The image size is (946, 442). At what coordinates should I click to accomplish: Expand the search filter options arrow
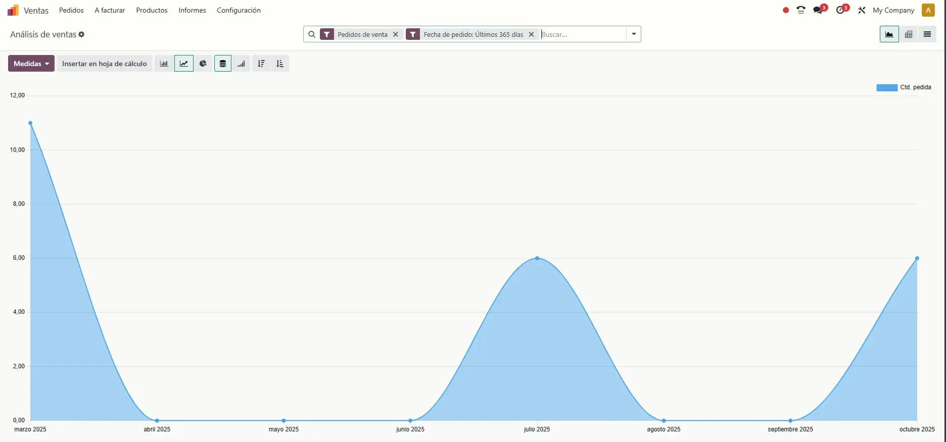pyautogui.click(x=633, y=34)
